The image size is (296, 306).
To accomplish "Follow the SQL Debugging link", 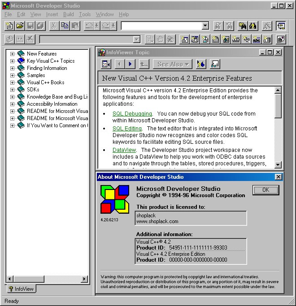I will 132,114.
